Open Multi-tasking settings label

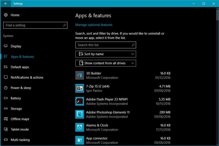tap(20, 140)
